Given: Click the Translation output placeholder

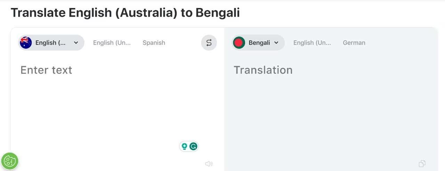Looking at the screenshot, I should (x=263, y=70).
